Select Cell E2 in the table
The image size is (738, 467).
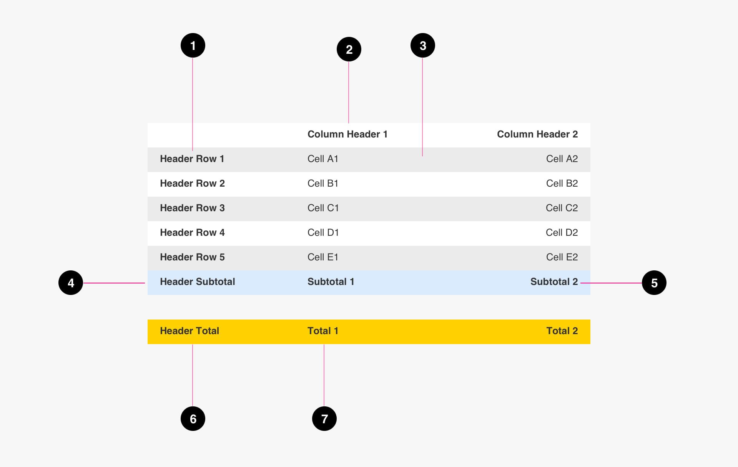coord(562,257)
